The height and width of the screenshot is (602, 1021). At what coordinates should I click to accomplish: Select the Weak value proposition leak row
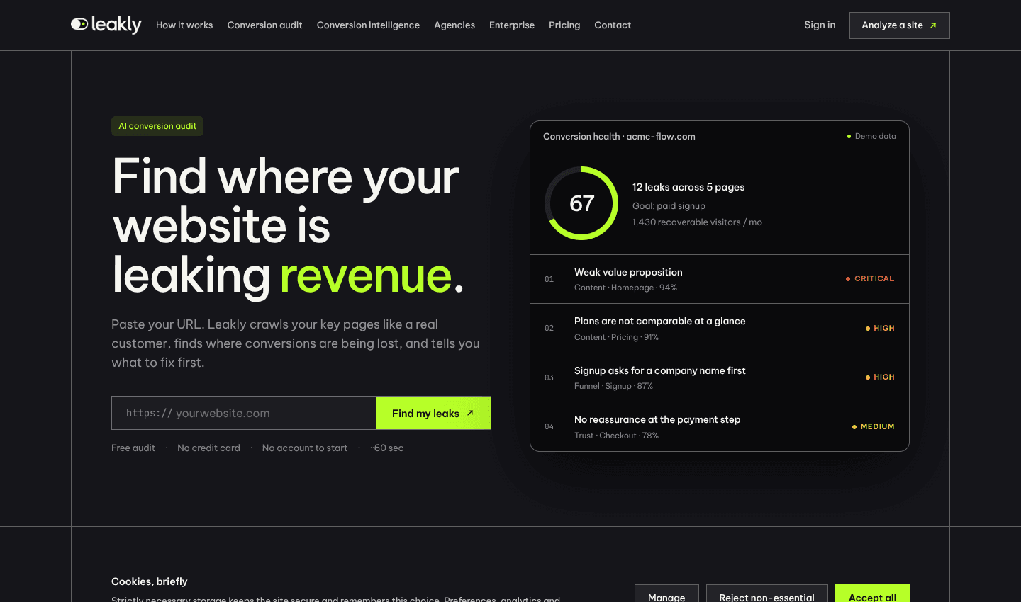tap(720, 279)
